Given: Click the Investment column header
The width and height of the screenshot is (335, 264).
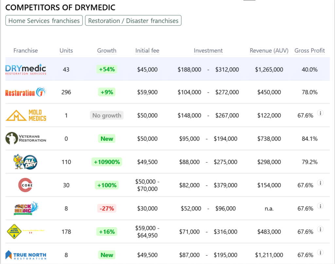Looking at the screenshot, I should (208, 51).
